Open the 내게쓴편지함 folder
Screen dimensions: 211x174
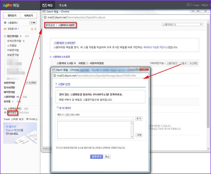[x=14, y=41]
